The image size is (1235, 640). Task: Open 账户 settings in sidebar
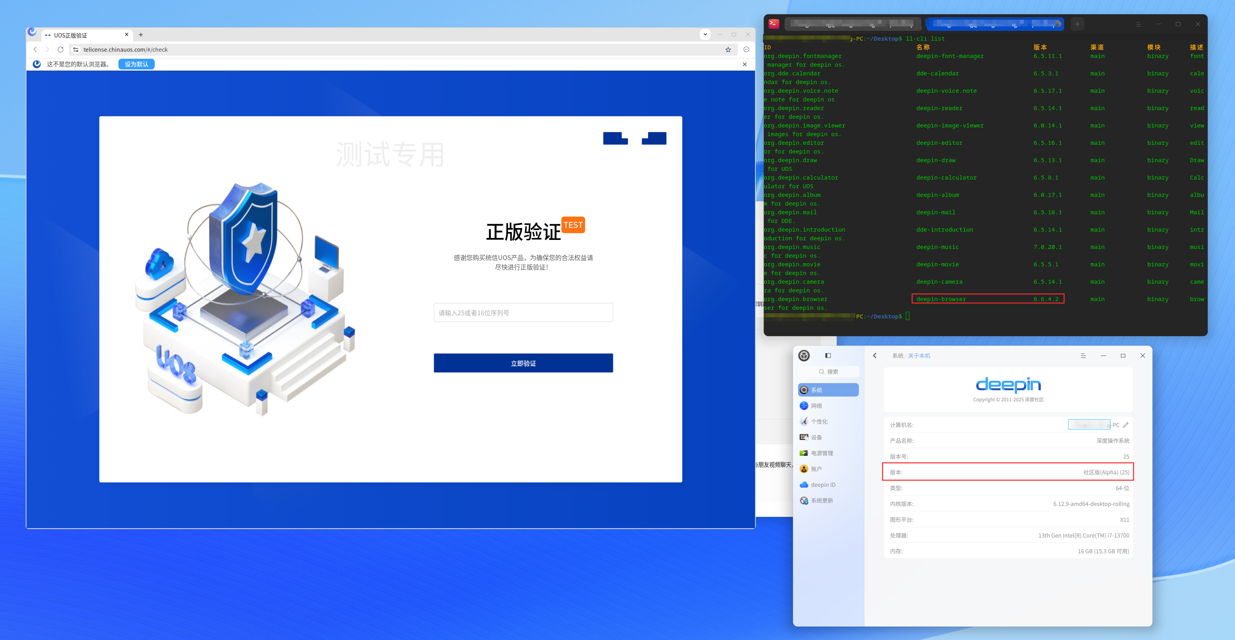[828, 469]
